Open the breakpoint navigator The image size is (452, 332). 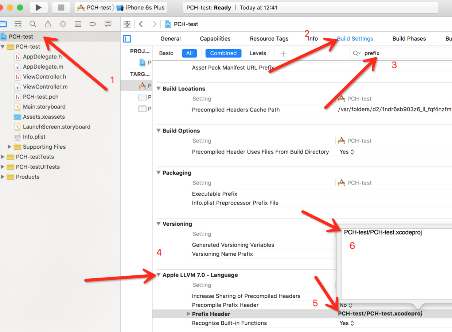point(93,24)
